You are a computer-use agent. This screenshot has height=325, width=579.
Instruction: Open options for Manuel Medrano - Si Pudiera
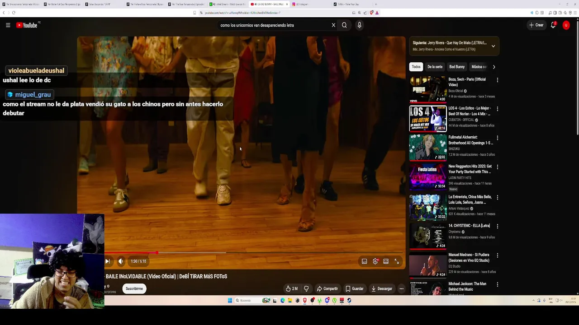pyautogui.click(x=497, y=255)
